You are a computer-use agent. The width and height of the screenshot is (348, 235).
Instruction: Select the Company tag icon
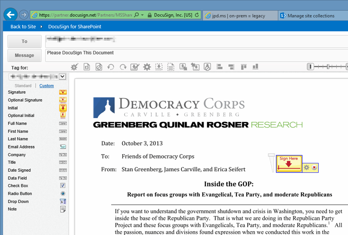63,155
